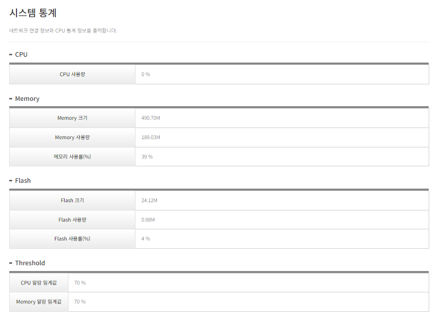Viewport: 435px width, 320px height.
Task: Click the flash usage value 0.98M
Action: pyautogui.click(x=148, y=220)
